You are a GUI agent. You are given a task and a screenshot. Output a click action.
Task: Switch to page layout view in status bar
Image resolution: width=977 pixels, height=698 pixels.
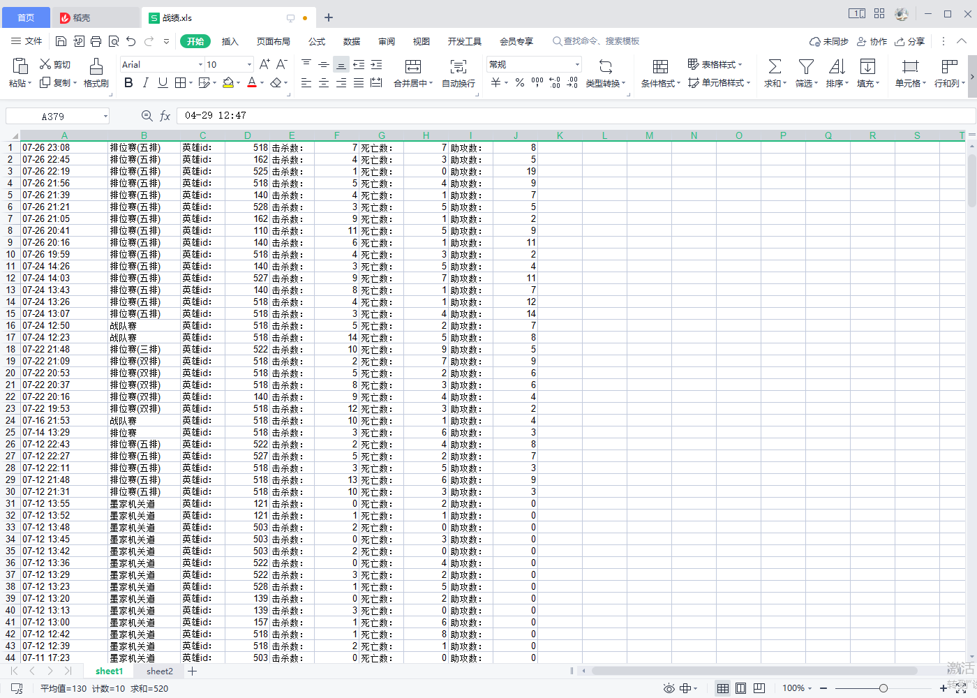pos(740,688)
